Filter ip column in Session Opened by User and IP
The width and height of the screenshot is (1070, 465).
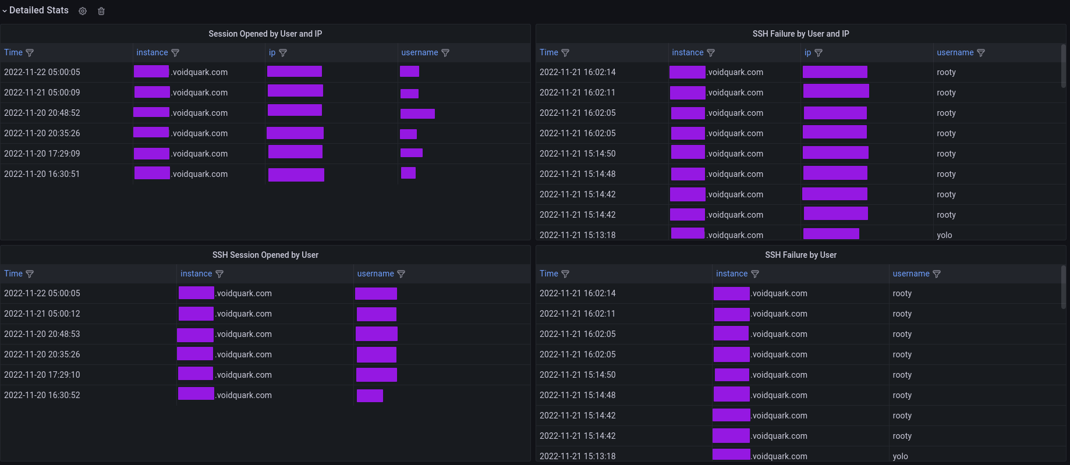(283, 53)
